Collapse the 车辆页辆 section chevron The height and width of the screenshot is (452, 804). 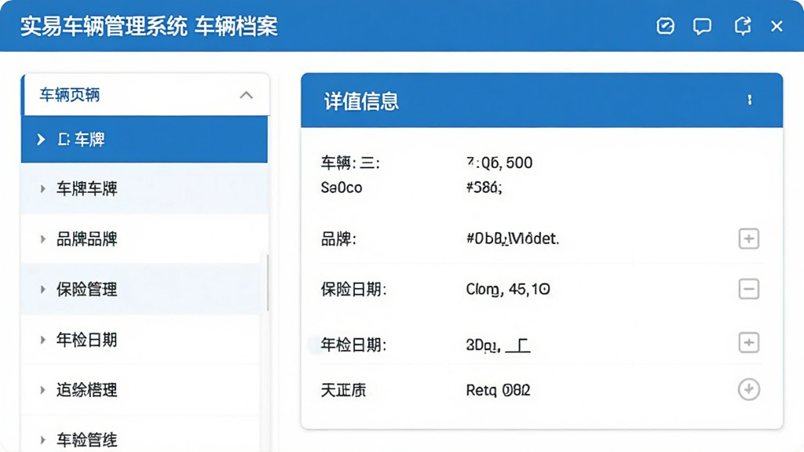click(246, 95)
